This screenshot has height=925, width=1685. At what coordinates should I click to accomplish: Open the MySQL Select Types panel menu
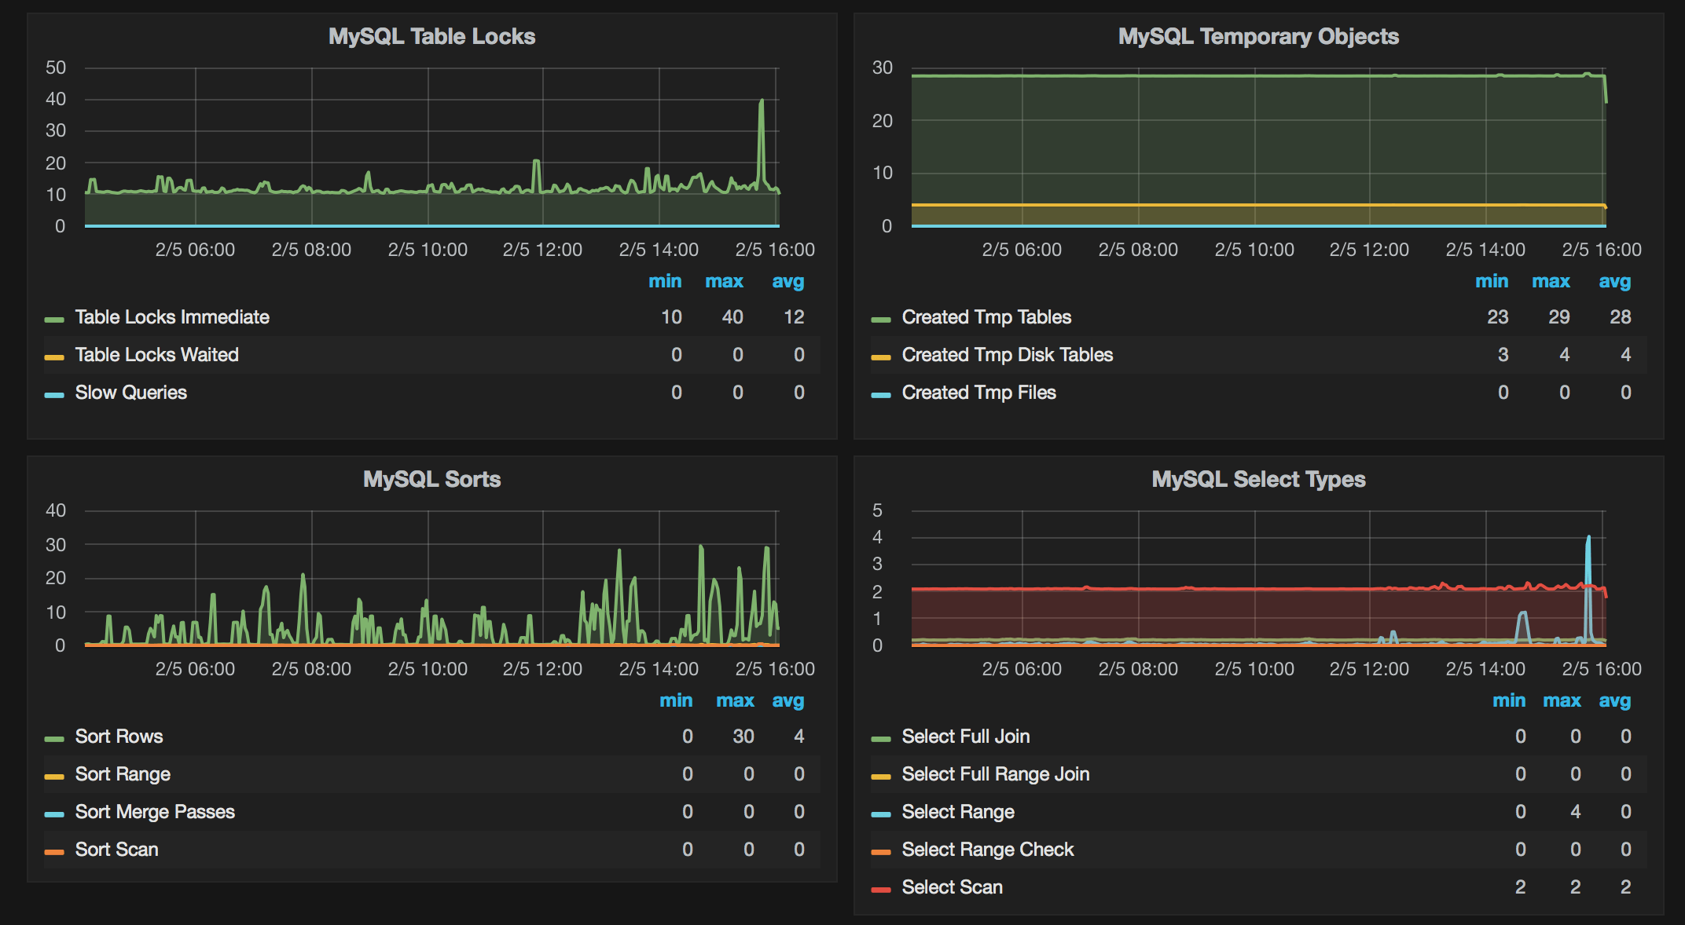tap(1258, 479)
